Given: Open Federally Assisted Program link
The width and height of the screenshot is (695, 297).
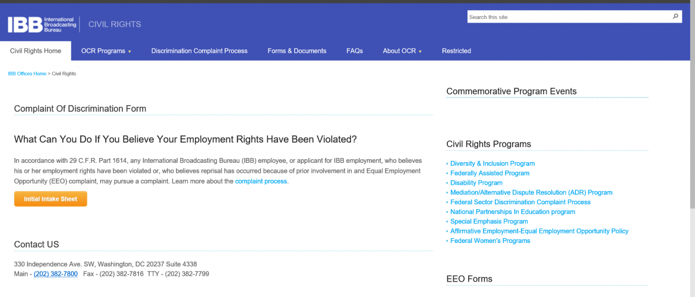Looking at the screenshot, I should (490, 173).
